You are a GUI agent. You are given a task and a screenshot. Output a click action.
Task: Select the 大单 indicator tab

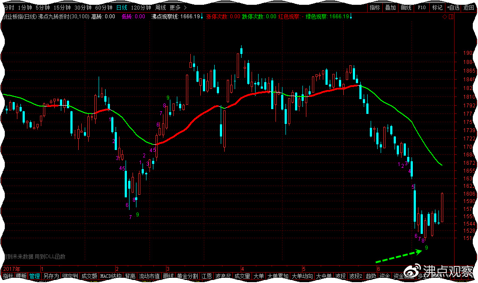click(259, 276)
